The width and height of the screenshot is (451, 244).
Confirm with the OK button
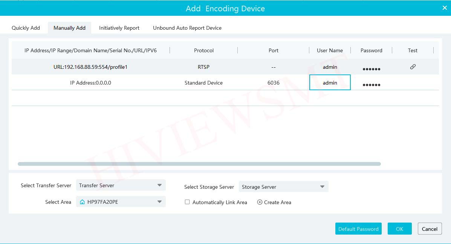399,229
